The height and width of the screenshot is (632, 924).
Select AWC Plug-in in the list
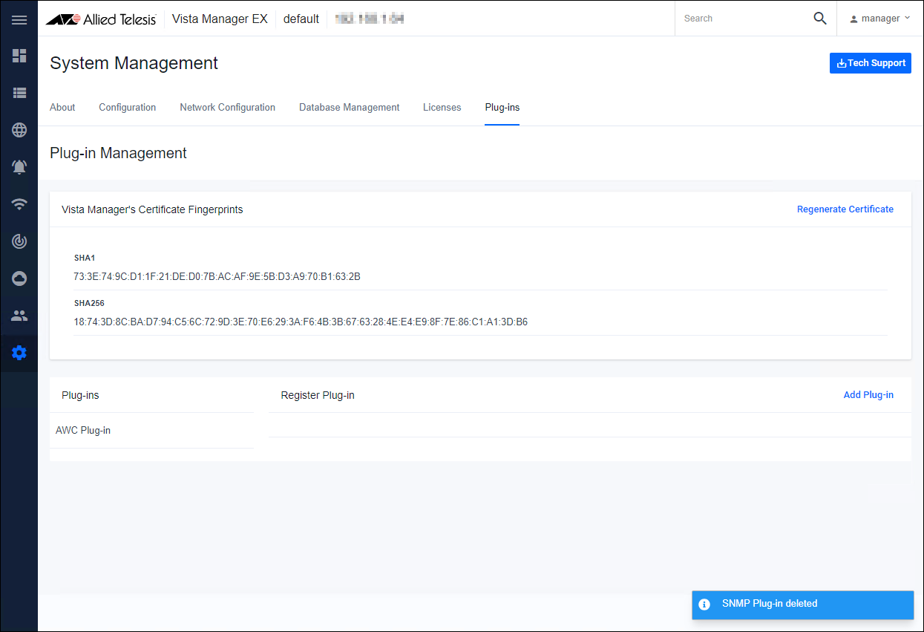point(83,431)
